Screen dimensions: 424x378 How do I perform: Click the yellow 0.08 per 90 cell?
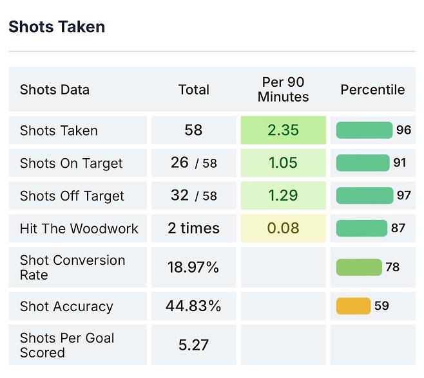[284, 229]
